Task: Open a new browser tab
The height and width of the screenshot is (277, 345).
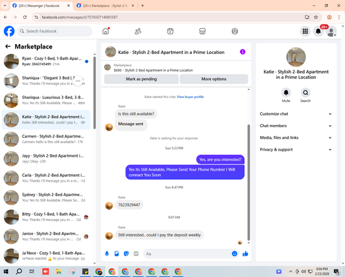Action: [x=143, y=6]
